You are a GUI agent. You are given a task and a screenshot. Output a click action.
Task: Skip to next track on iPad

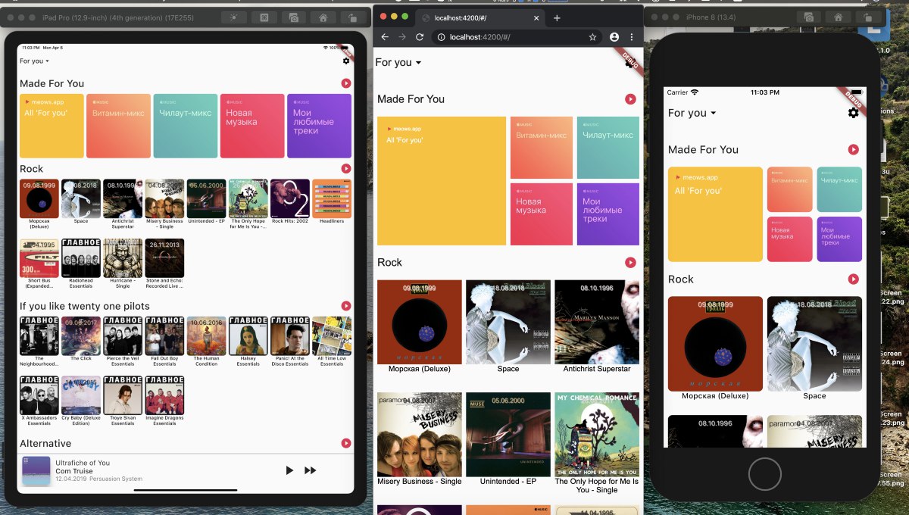coord(311,470)
